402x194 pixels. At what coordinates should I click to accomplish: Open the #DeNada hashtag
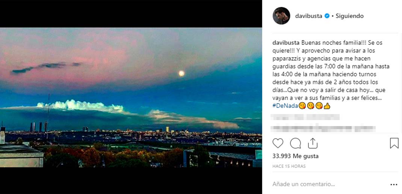[x=286, y=106]
